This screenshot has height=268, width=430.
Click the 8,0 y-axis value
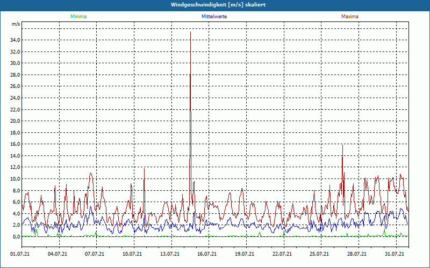pos(16,191)
